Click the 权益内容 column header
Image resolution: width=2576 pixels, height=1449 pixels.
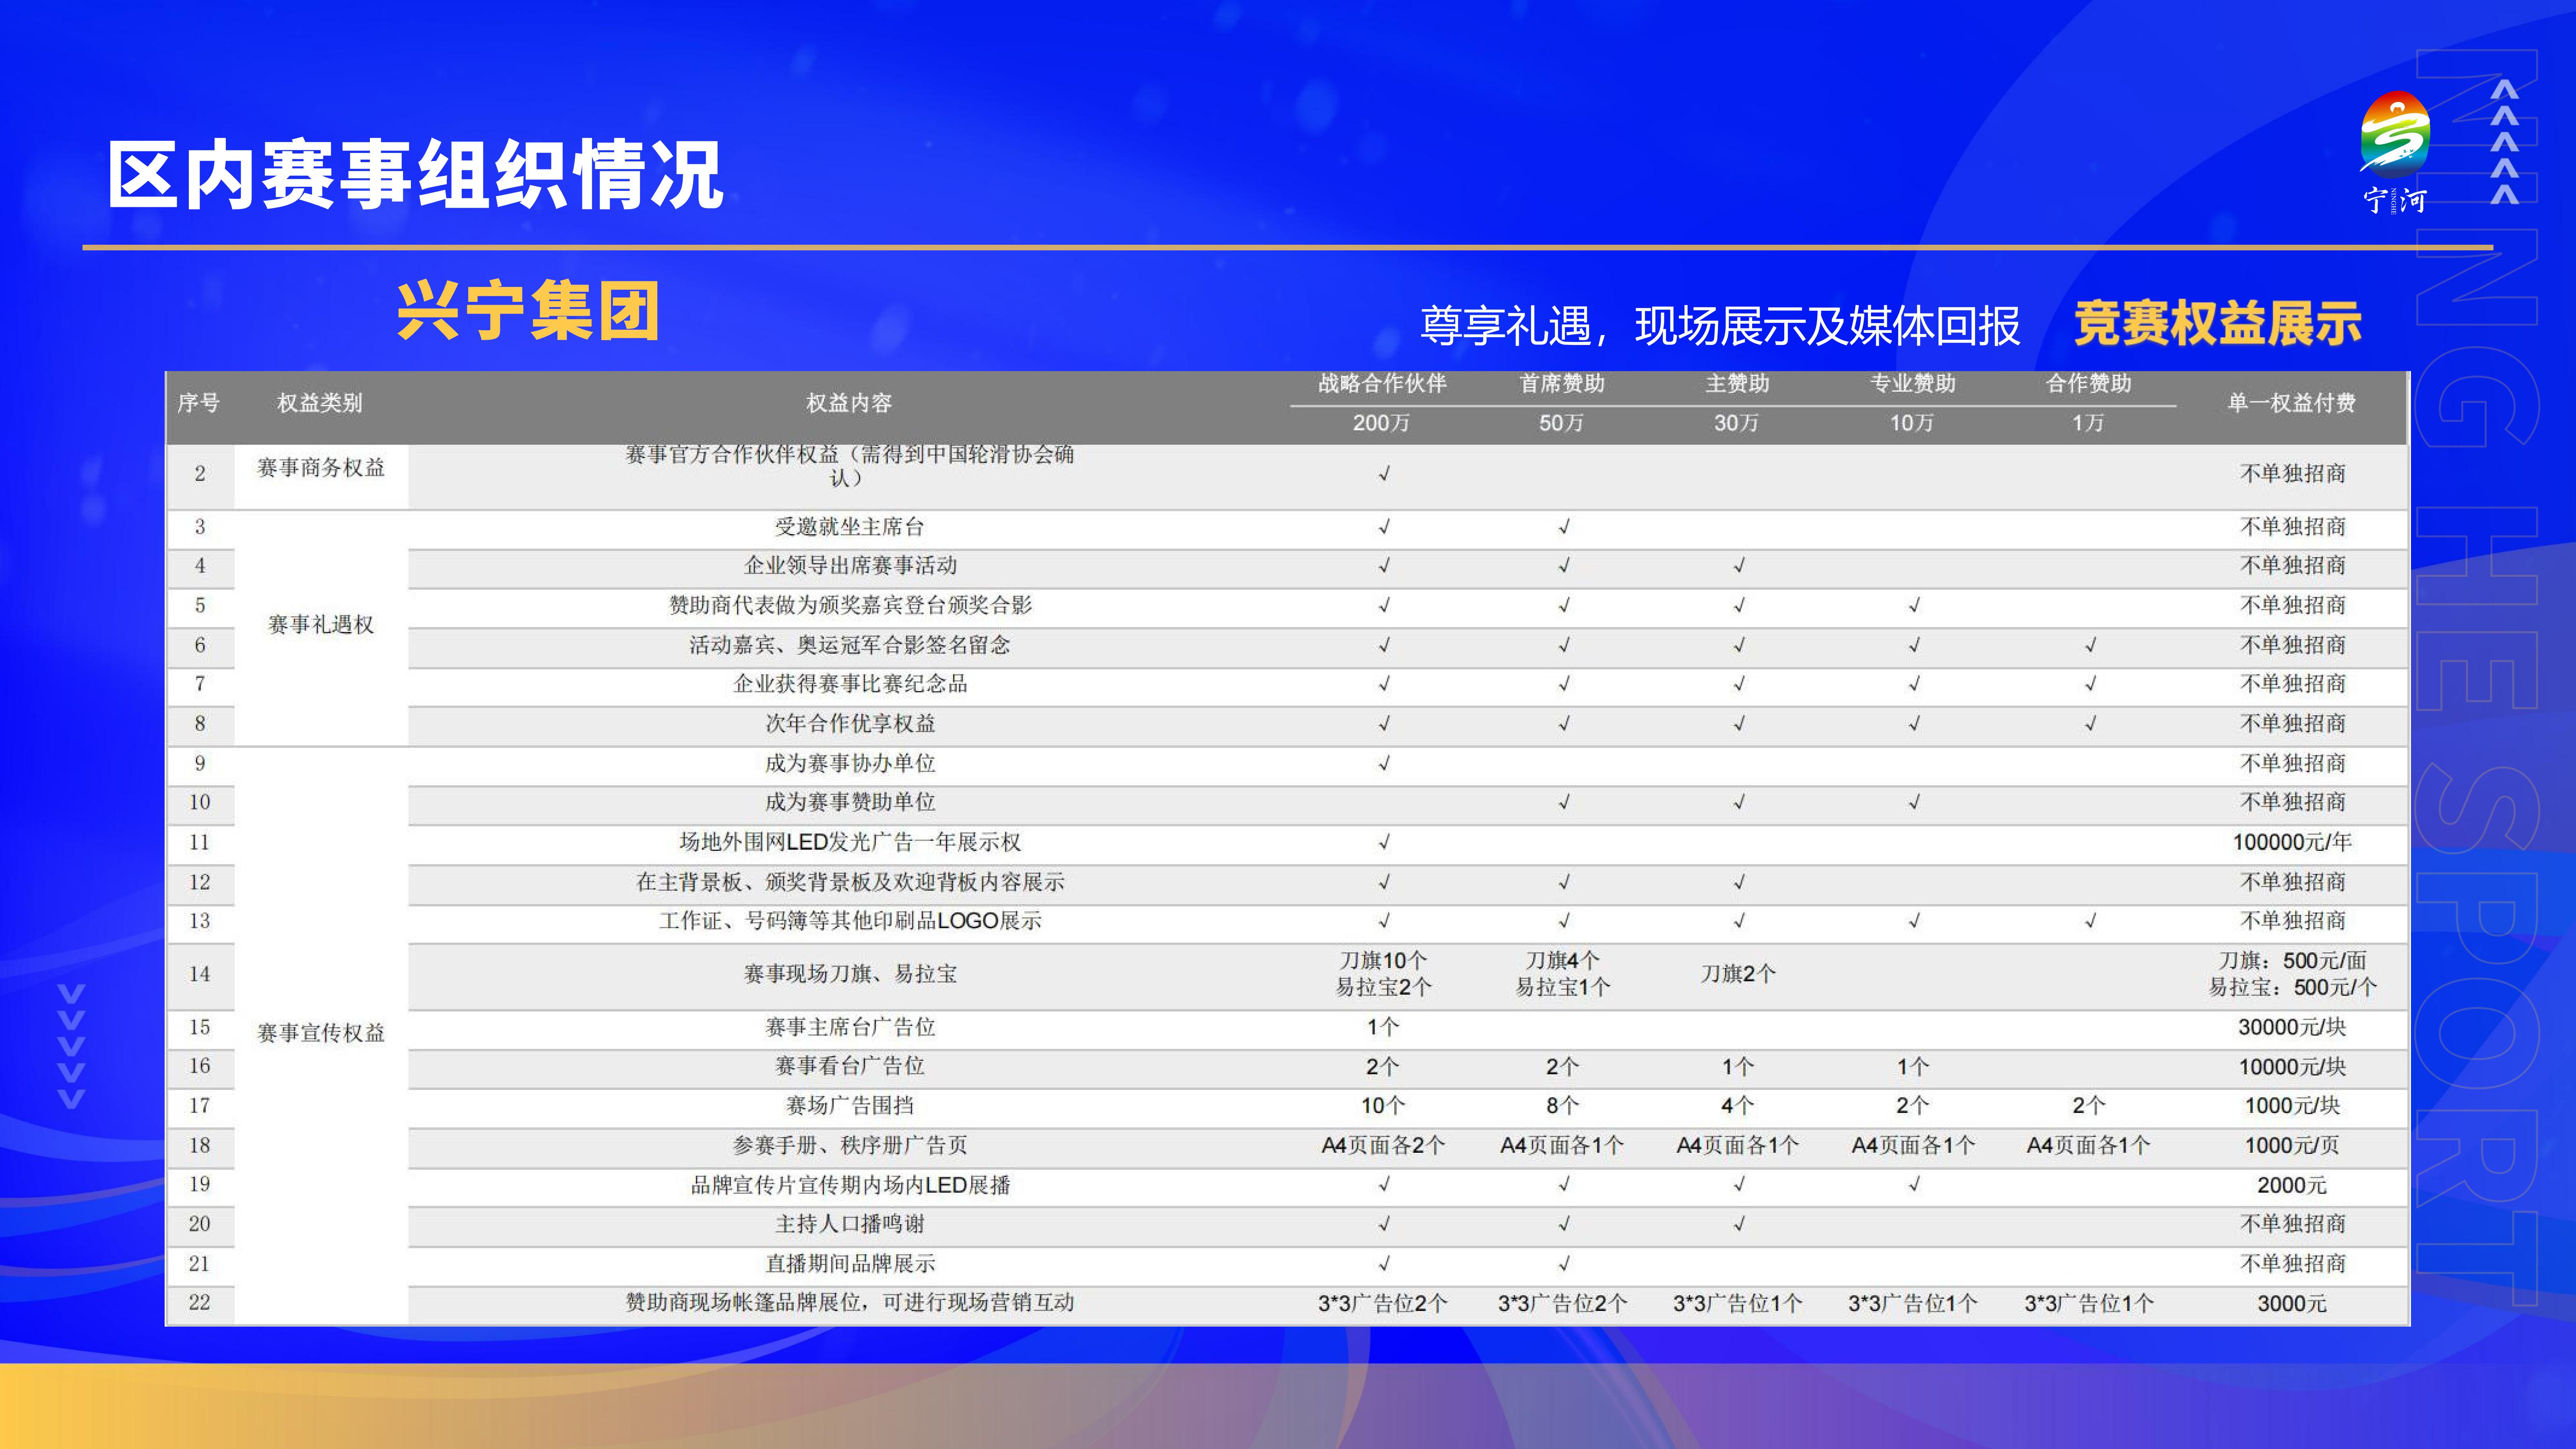[x=849, y=403]
